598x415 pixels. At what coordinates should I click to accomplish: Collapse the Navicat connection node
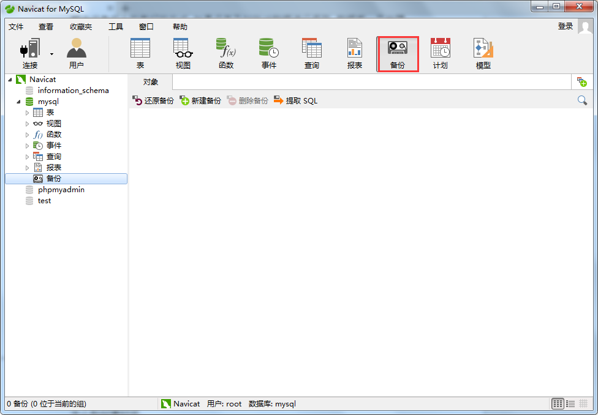(10, 80)
